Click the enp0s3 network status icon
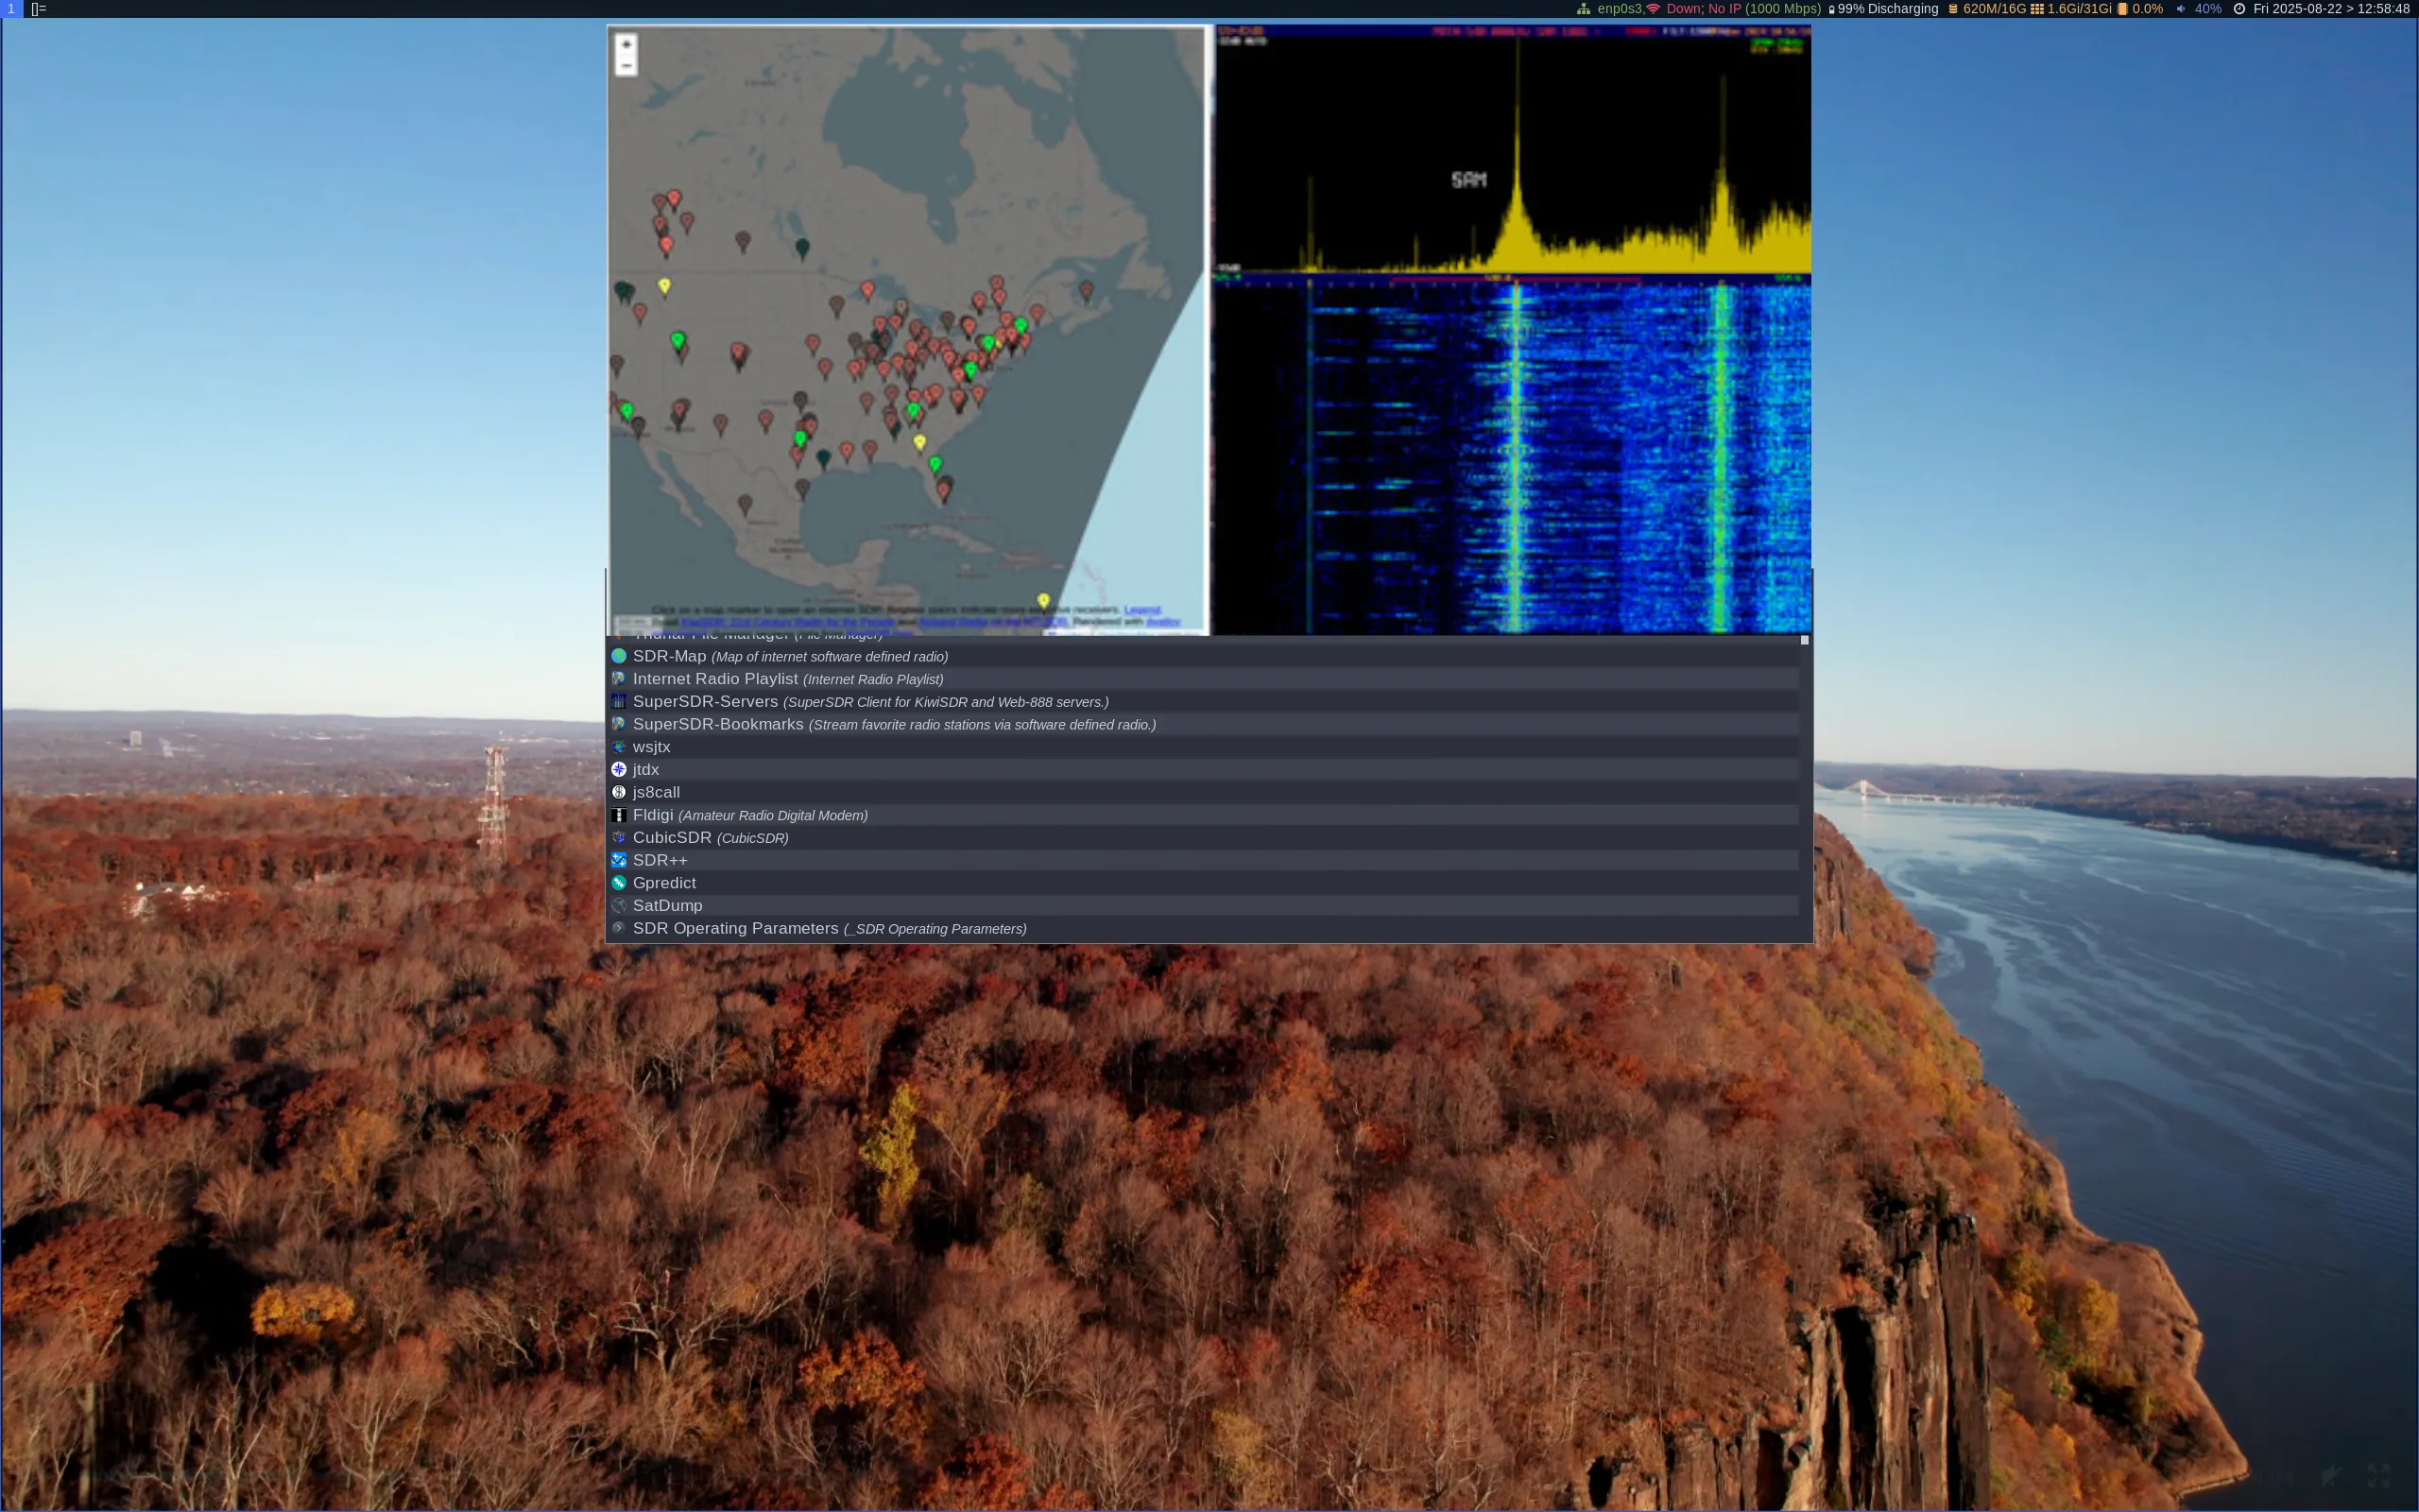The image size is (2419, 1512). (1586, 8)
